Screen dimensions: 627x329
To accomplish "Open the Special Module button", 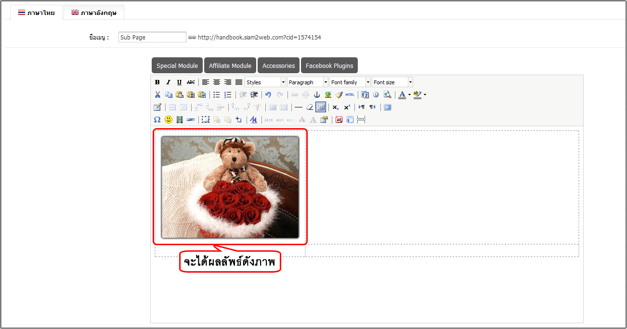I will pos(177,66).
